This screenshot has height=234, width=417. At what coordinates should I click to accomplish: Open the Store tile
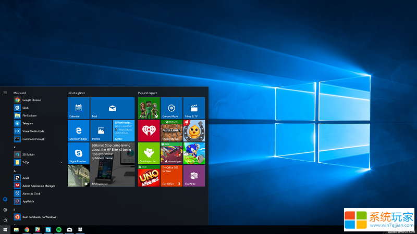click(79, 176)
